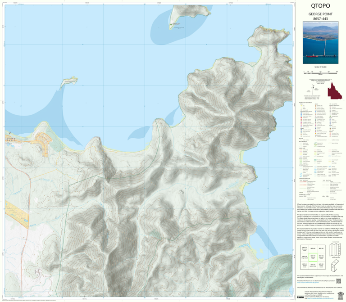
Task: Open the qtopo information website link
Action: point(308,282)
